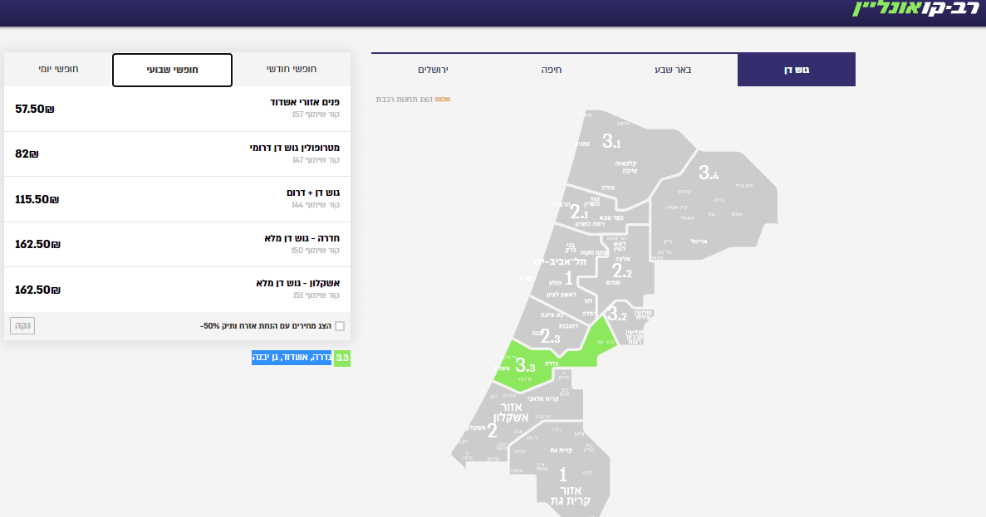Select zone 3.2 Modiin on the map
Screen dimensions: 986x517
pyautogui.click(x=629, y=324)
